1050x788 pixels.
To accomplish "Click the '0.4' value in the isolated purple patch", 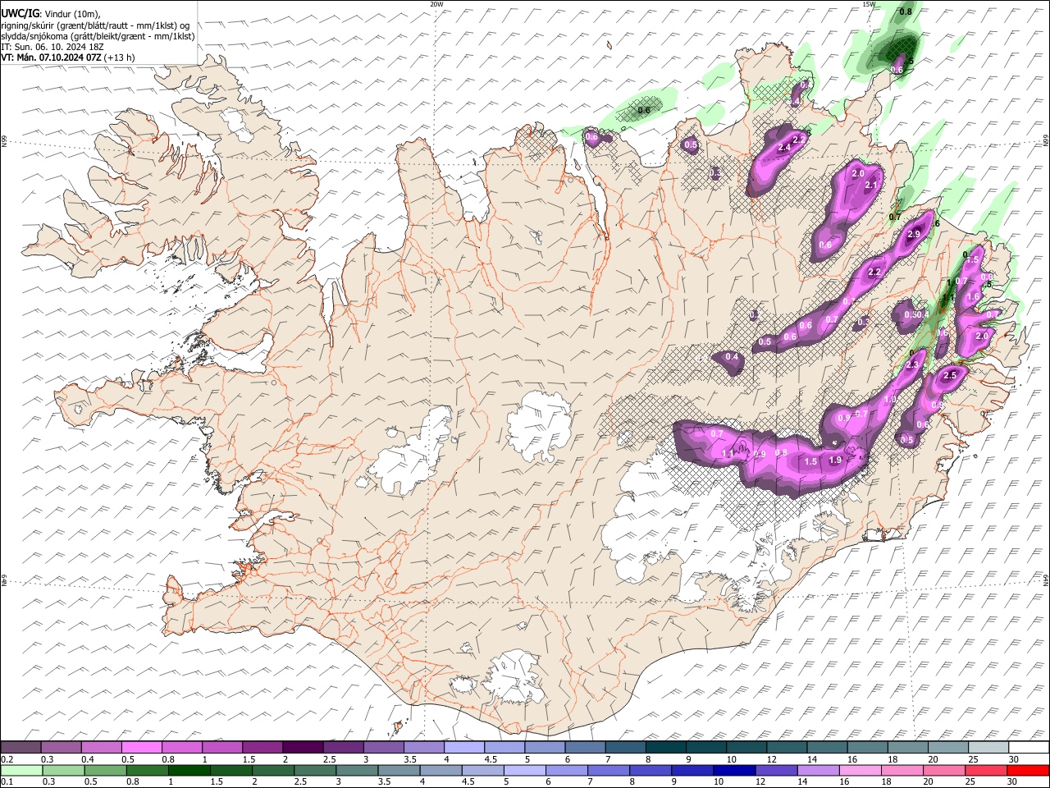I will [x=732, y=357].
